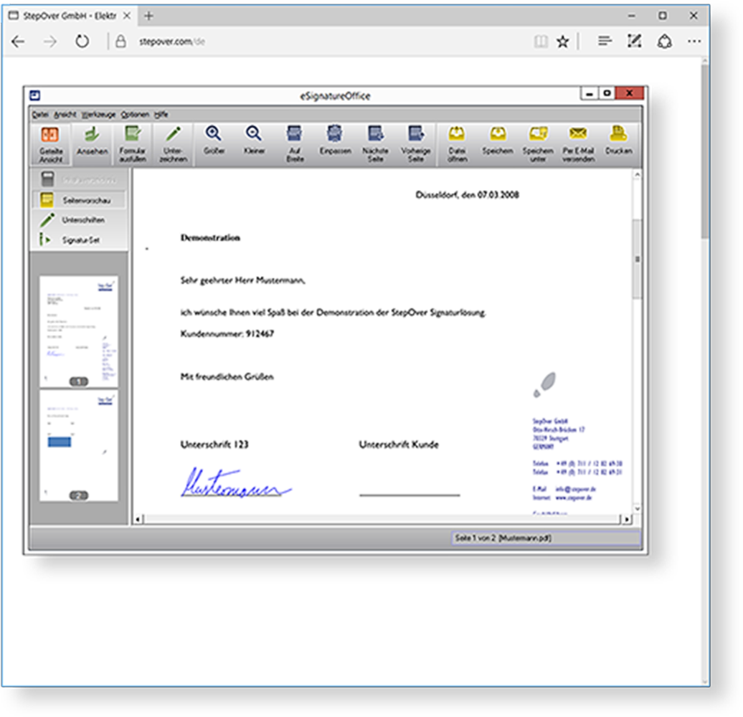Click the Düsseldorf date line text
Screen dimensions: 743x717
467,194
